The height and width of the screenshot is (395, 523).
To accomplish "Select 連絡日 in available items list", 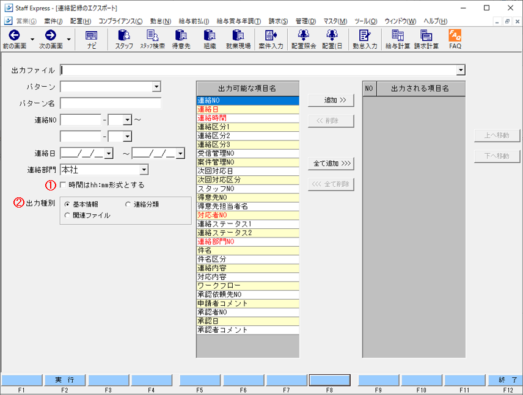I will (x=248, y=109).
